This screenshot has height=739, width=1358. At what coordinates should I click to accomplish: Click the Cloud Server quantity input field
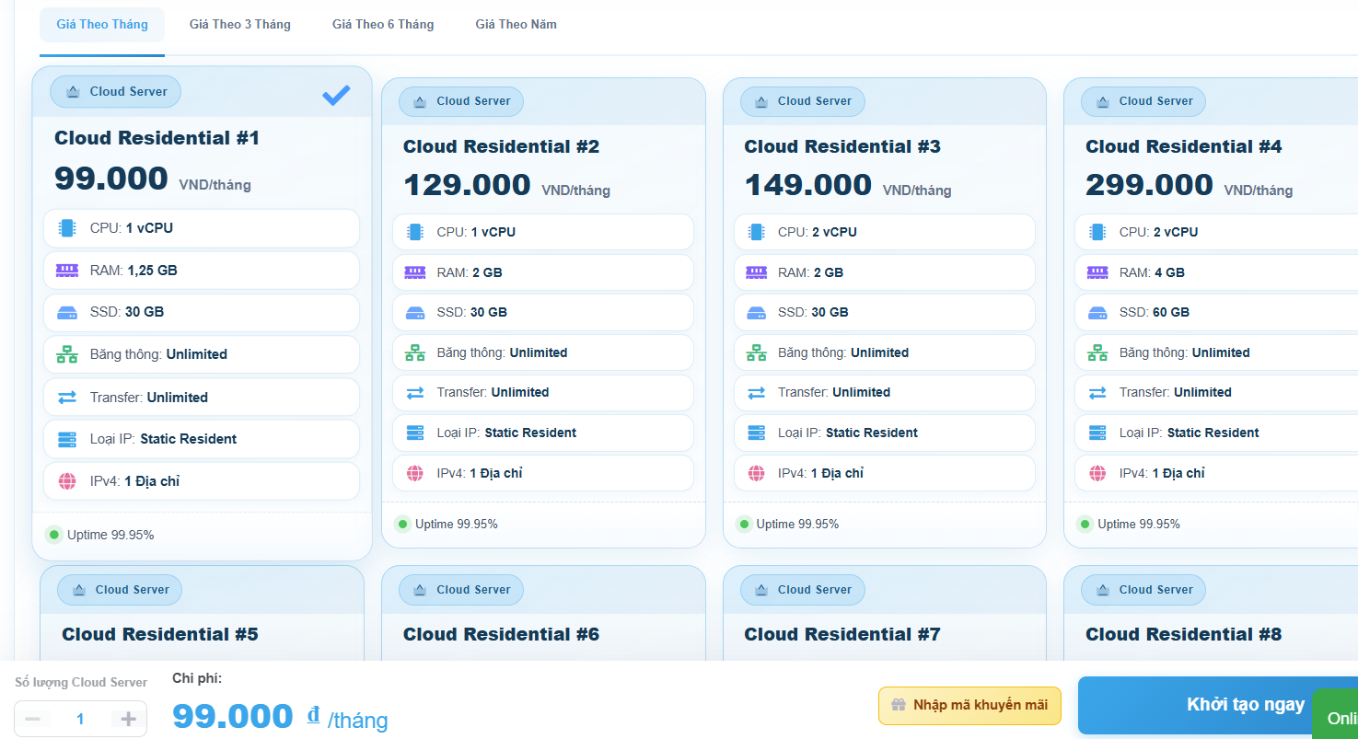80,719
